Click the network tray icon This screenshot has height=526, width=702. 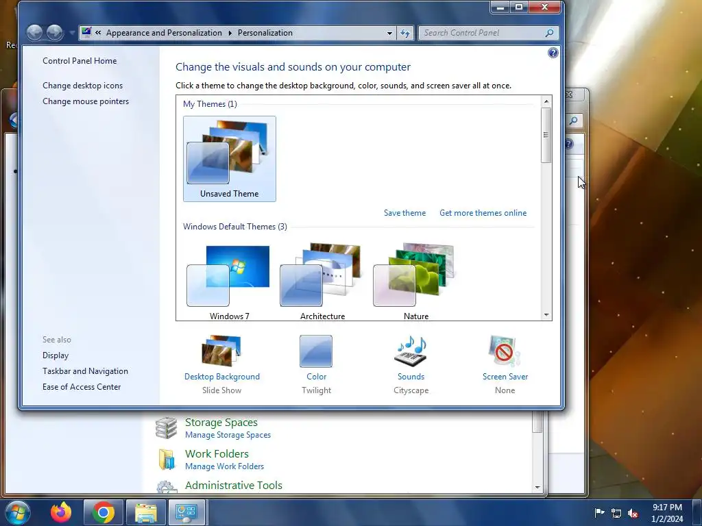[x=616, y=513]
